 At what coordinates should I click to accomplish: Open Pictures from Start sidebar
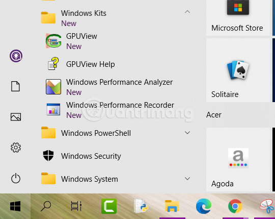pos(16,117)
